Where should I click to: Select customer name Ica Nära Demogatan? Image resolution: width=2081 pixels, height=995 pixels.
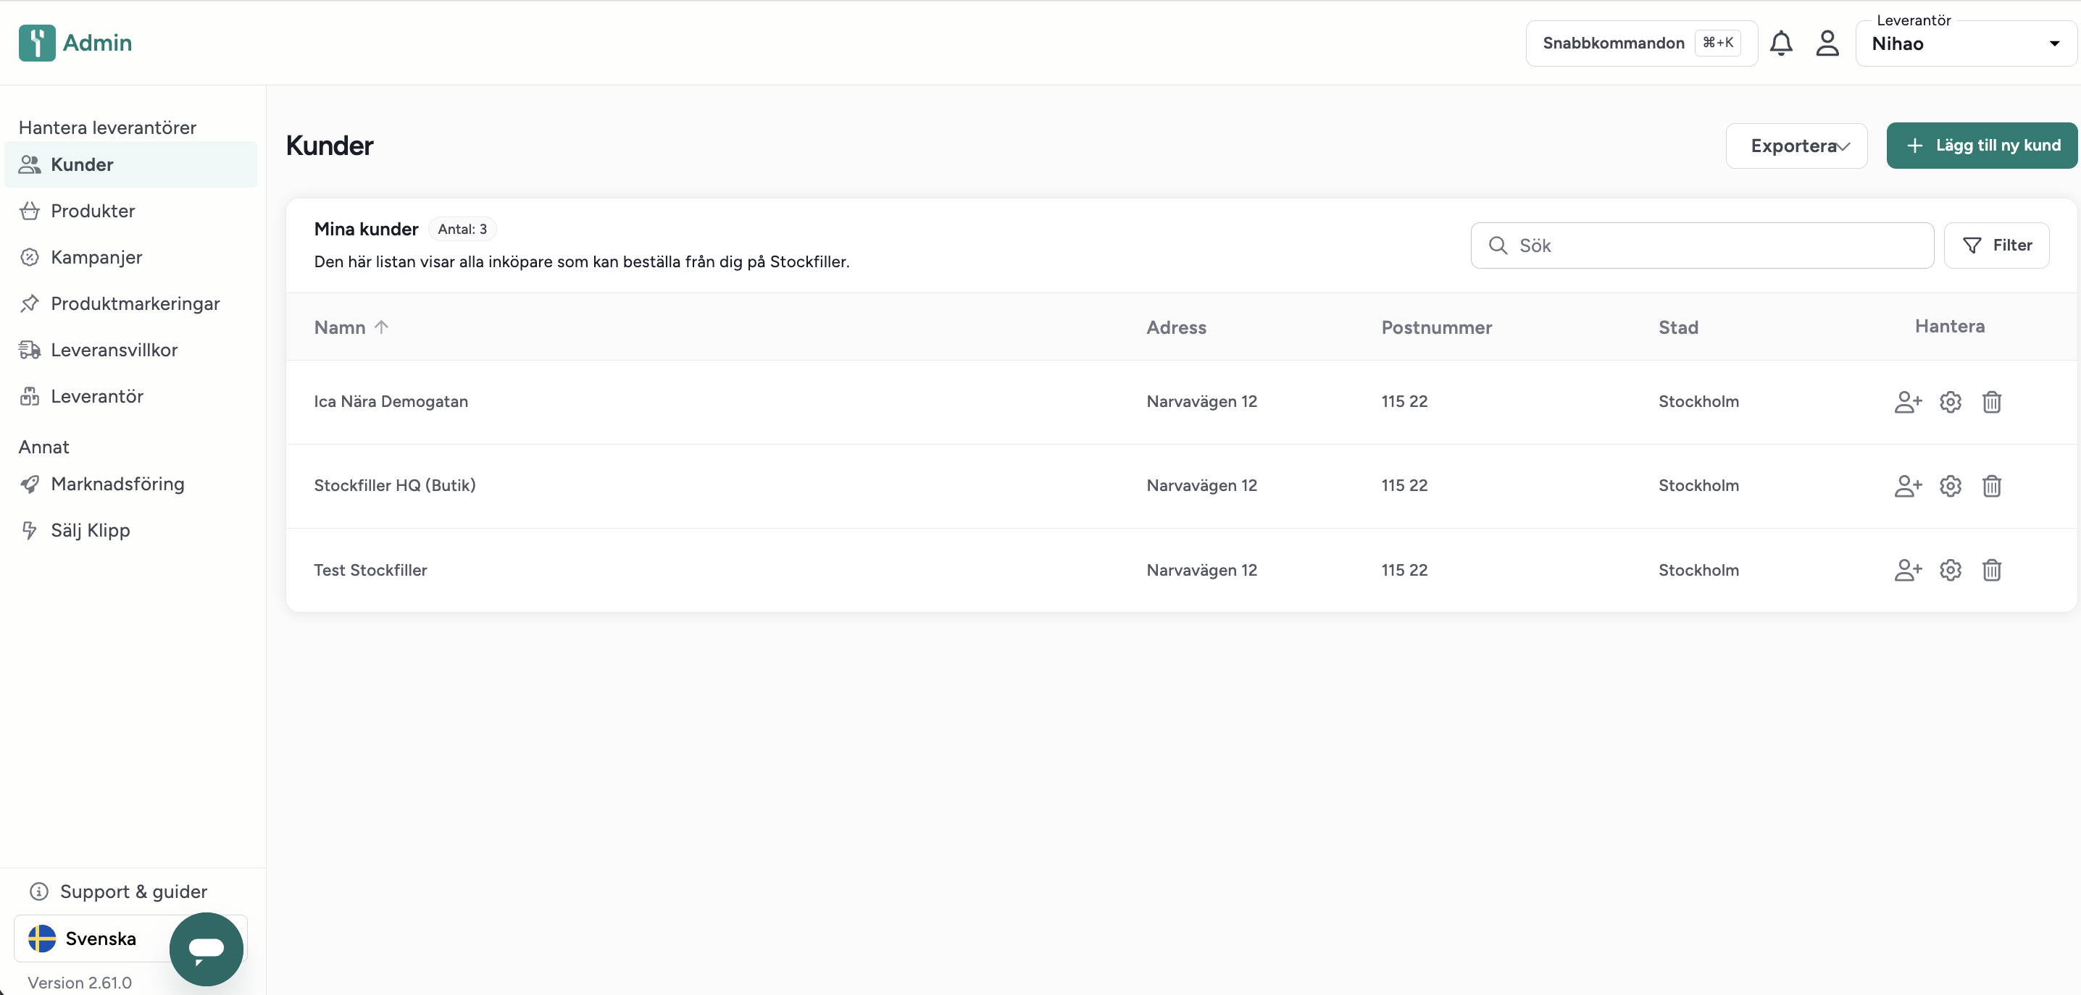click(391, 401)
